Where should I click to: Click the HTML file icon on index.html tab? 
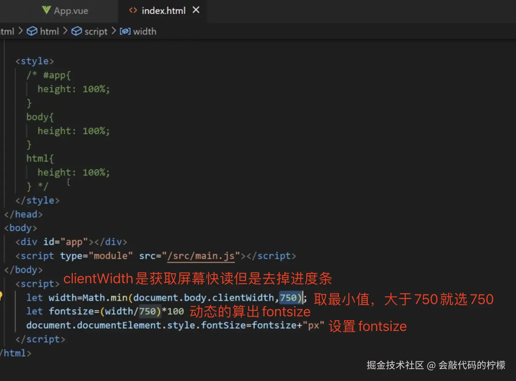click(x=133, y=10)
